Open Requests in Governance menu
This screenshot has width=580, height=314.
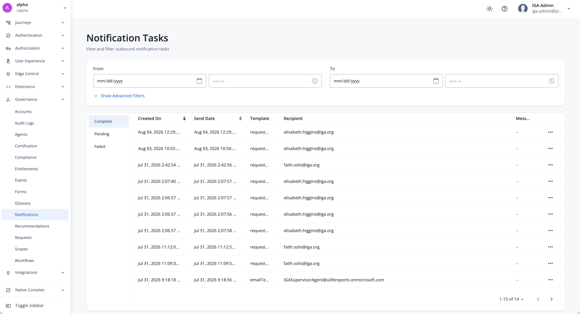23,238
